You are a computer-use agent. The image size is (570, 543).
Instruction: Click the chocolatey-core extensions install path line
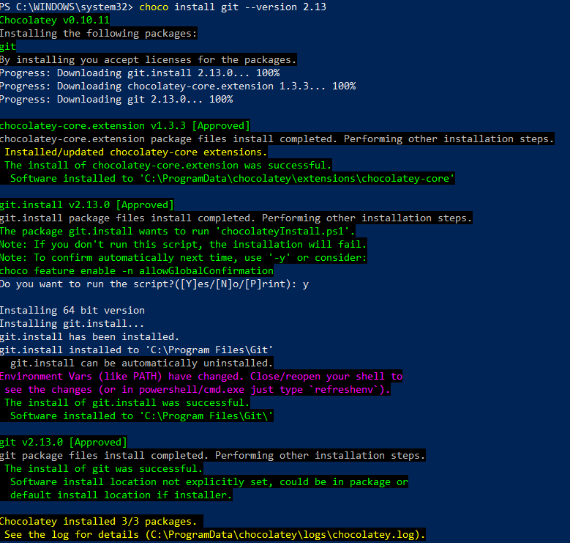coord(232,178)
